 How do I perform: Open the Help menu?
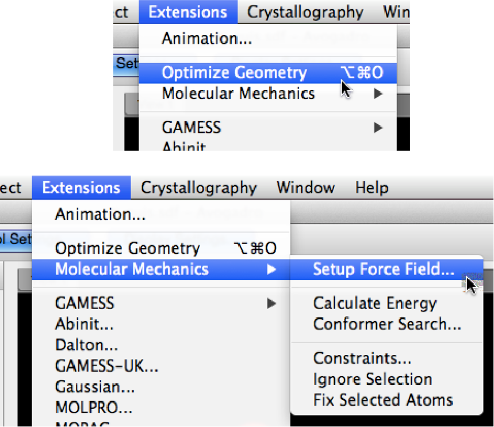[372, 188]
